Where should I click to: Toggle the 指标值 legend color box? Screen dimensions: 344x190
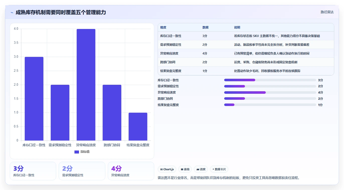tap(77, 152)
